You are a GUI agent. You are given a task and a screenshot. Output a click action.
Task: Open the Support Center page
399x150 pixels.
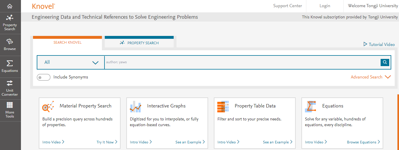pyautogui.click(x=287, y=6)
